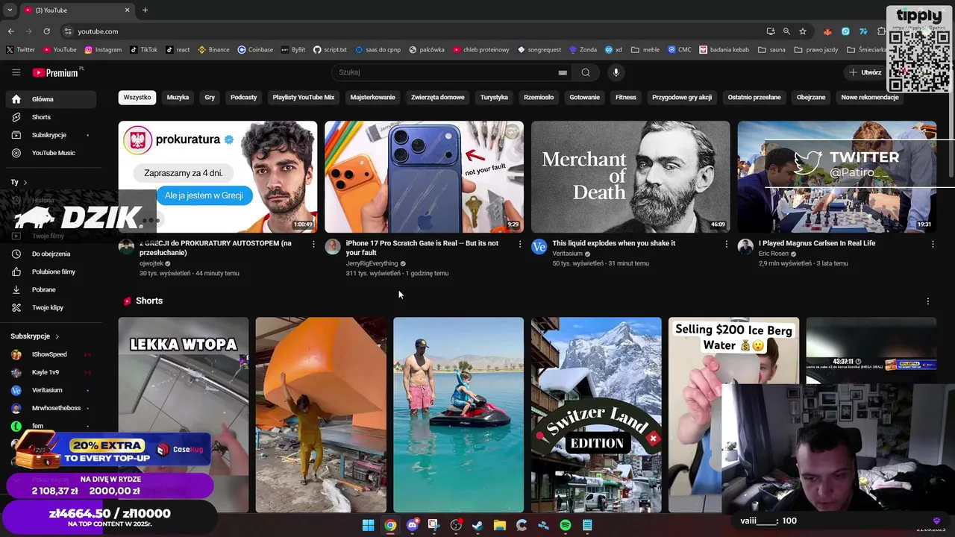Open Spotify from the taskbar
The image size is (955, 537).
[x=566, y=525]
